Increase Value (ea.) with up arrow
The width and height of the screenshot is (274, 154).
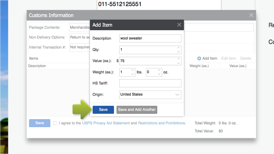click(178, 59)
